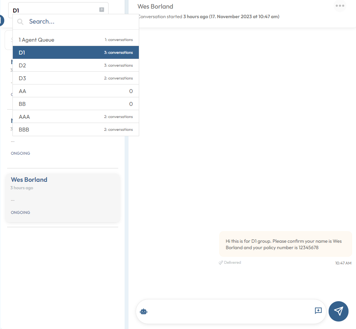Click the 10:47 AM message timestamp
The height and width of the screenshot is (329, 356).
[343, 263]
